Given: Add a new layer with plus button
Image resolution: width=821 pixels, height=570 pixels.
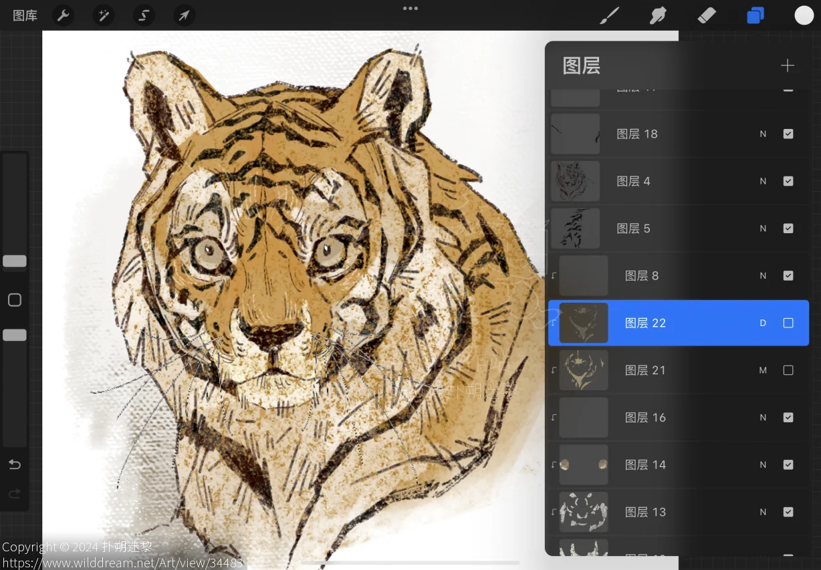Looking at the screenshot, I should pyautogui.click(x=788, y=65).
